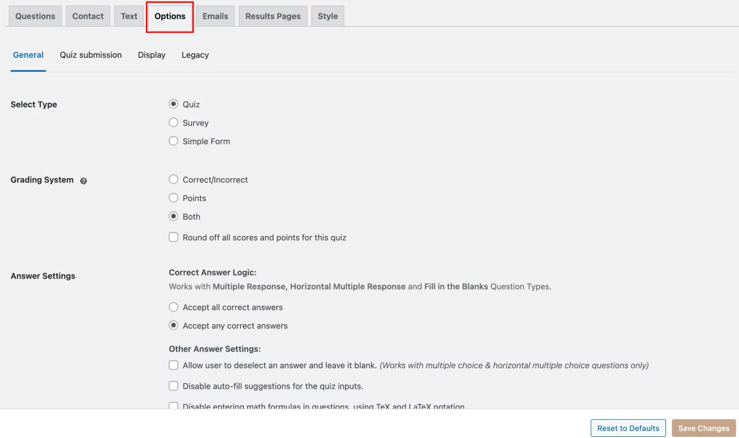Image resolution: width=739 pixels, height=438 pixels.
Task: Select Survey as the form type
Action: (x=173, y=122)
